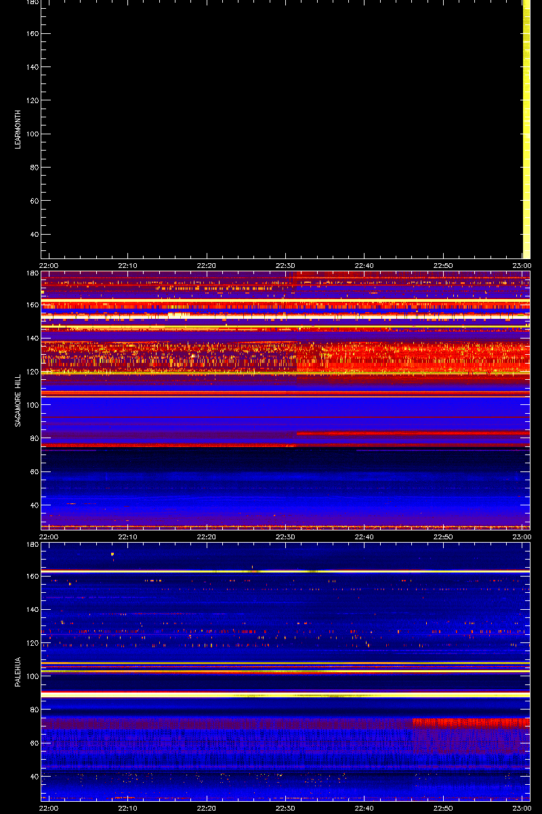Click the 22:40 time label under Learmonth panel

pyautogui.click(x=364, y=265)
